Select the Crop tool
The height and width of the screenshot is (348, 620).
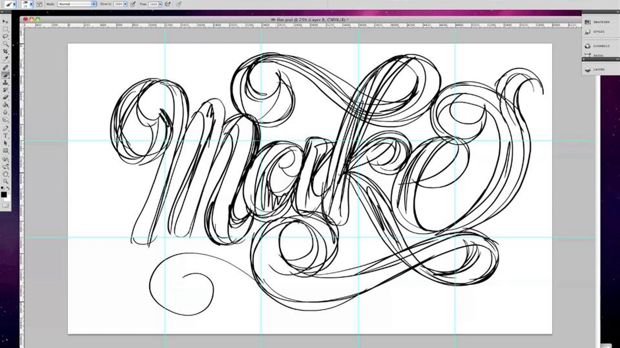pyautogui.click(x=5, y=52)
